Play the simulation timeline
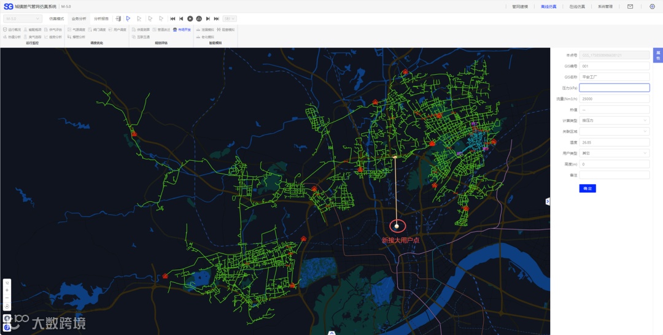The width and height of the screenshot is (663, 335). pyautogui.click(x=190, y=18)
